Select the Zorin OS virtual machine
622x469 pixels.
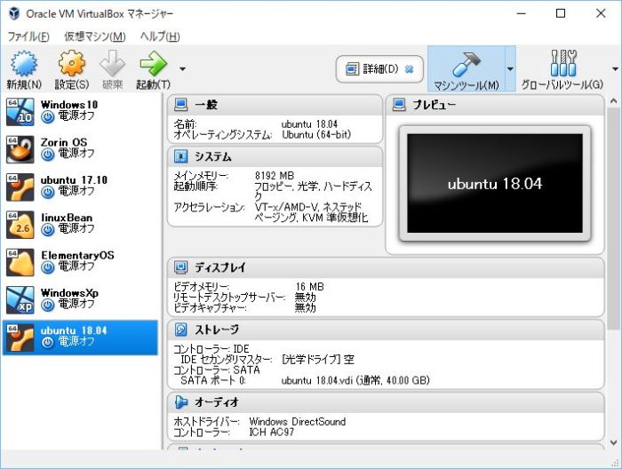[80, 147]
